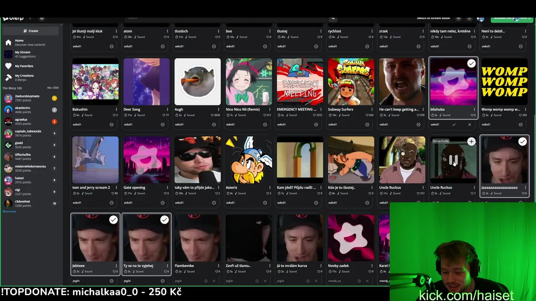Open three-dot menu on Subway Surfers card

click(372, 110)
